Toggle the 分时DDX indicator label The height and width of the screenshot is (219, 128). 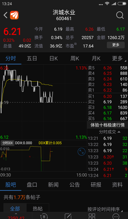7,143
